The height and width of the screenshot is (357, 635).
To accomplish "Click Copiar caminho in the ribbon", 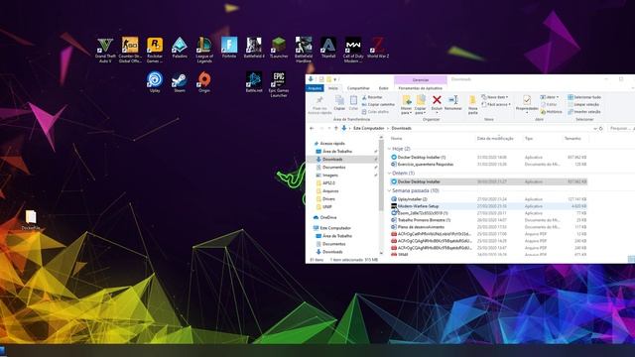I will tap(378, 104).
